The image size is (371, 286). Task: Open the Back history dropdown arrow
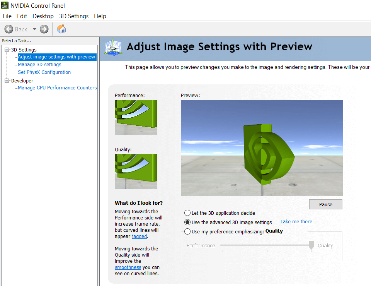[34, 29]
